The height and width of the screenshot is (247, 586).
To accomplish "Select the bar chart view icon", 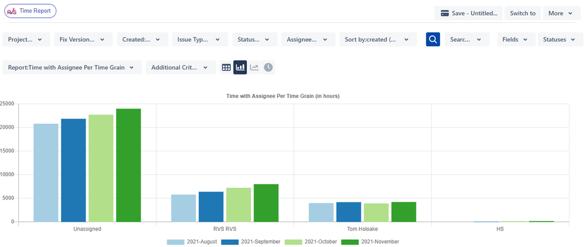I will click(x=240, y=67).
